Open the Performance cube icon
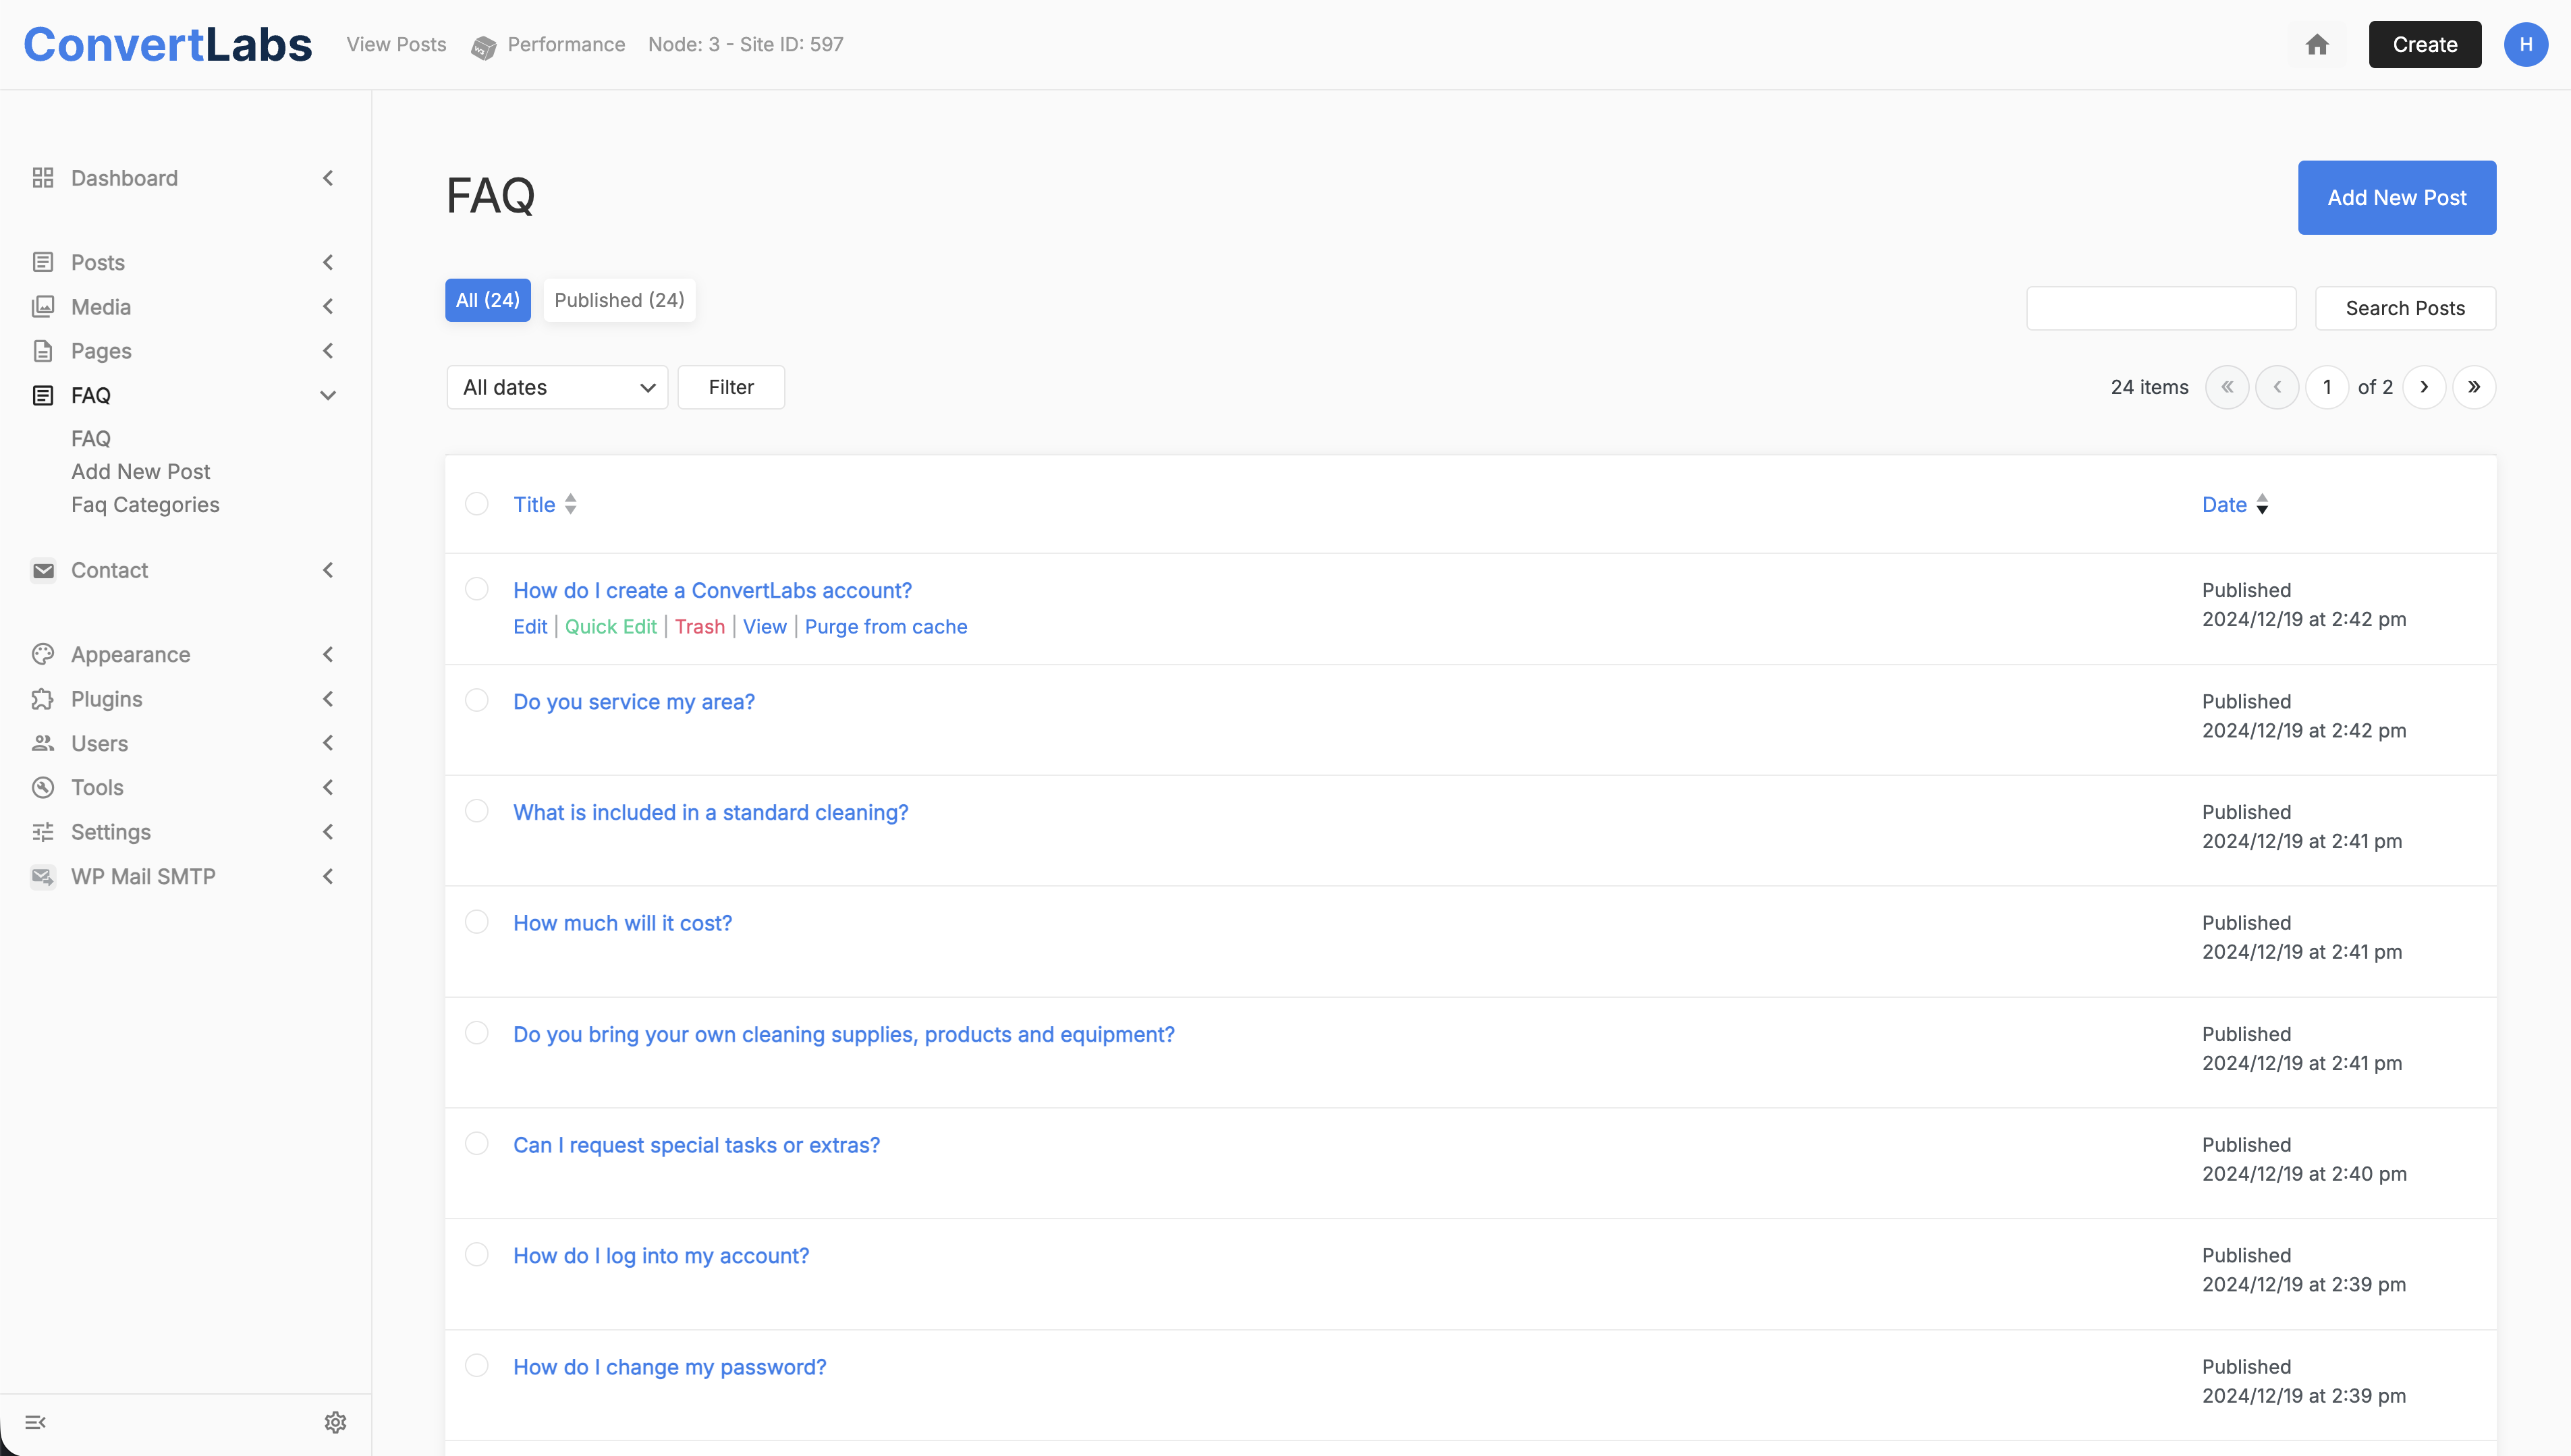This screenshot has width=2571, height=1456. (x=483, y=47)
